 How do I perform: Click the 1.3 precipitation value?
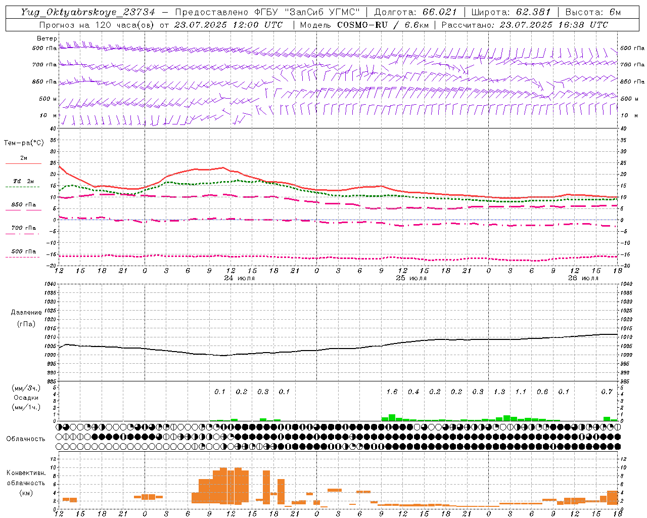499,392
